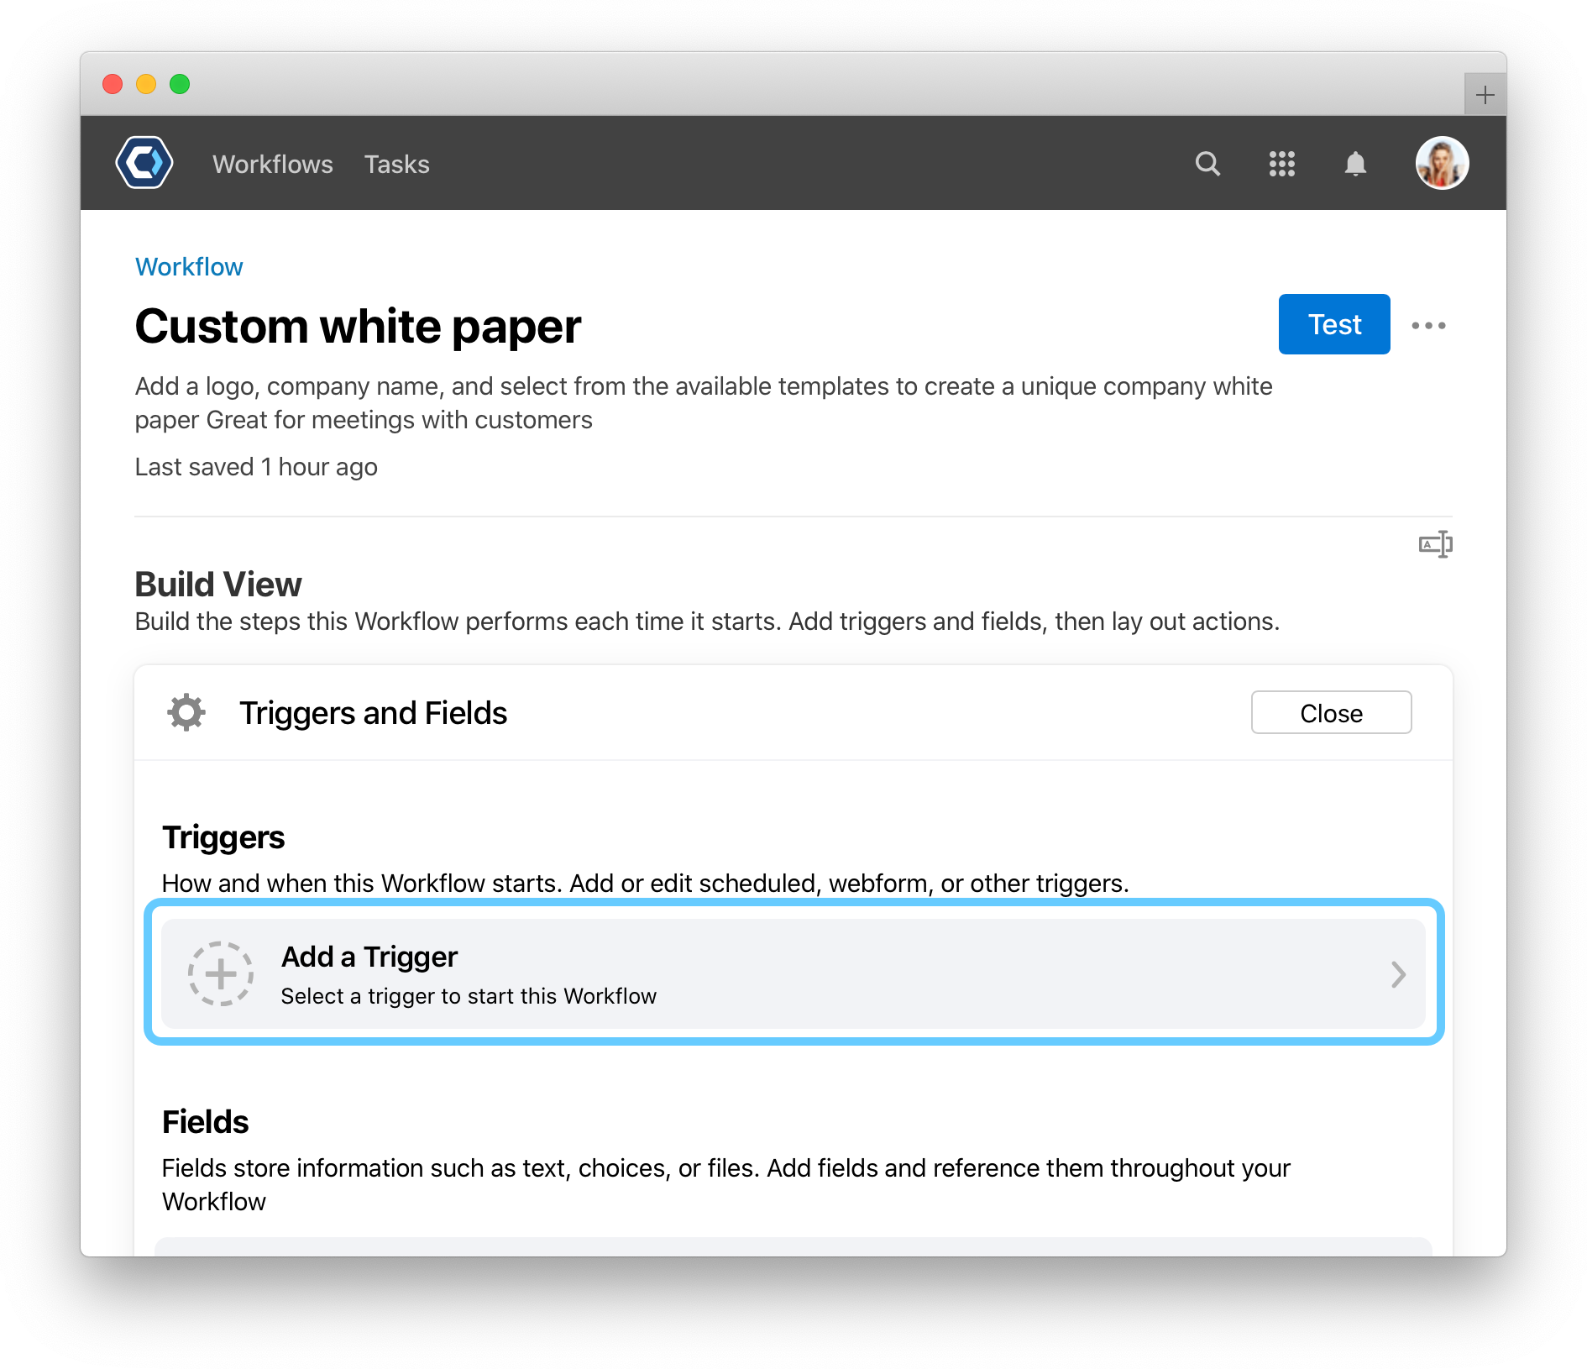Screen dimensions: 1587x1369
Task: Click the 'Last saved 1 hour ago' text
Action: coord(256,467)
